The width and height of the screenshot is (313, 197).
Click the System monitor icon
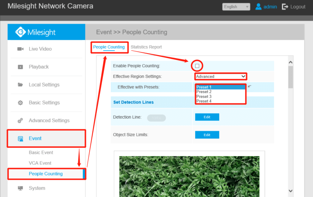coord(20,188)
